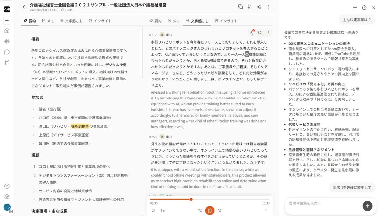Open the branch integrations icon in sidebar
The height and width of the screenshot is (216, 382).
click(7, 63)
